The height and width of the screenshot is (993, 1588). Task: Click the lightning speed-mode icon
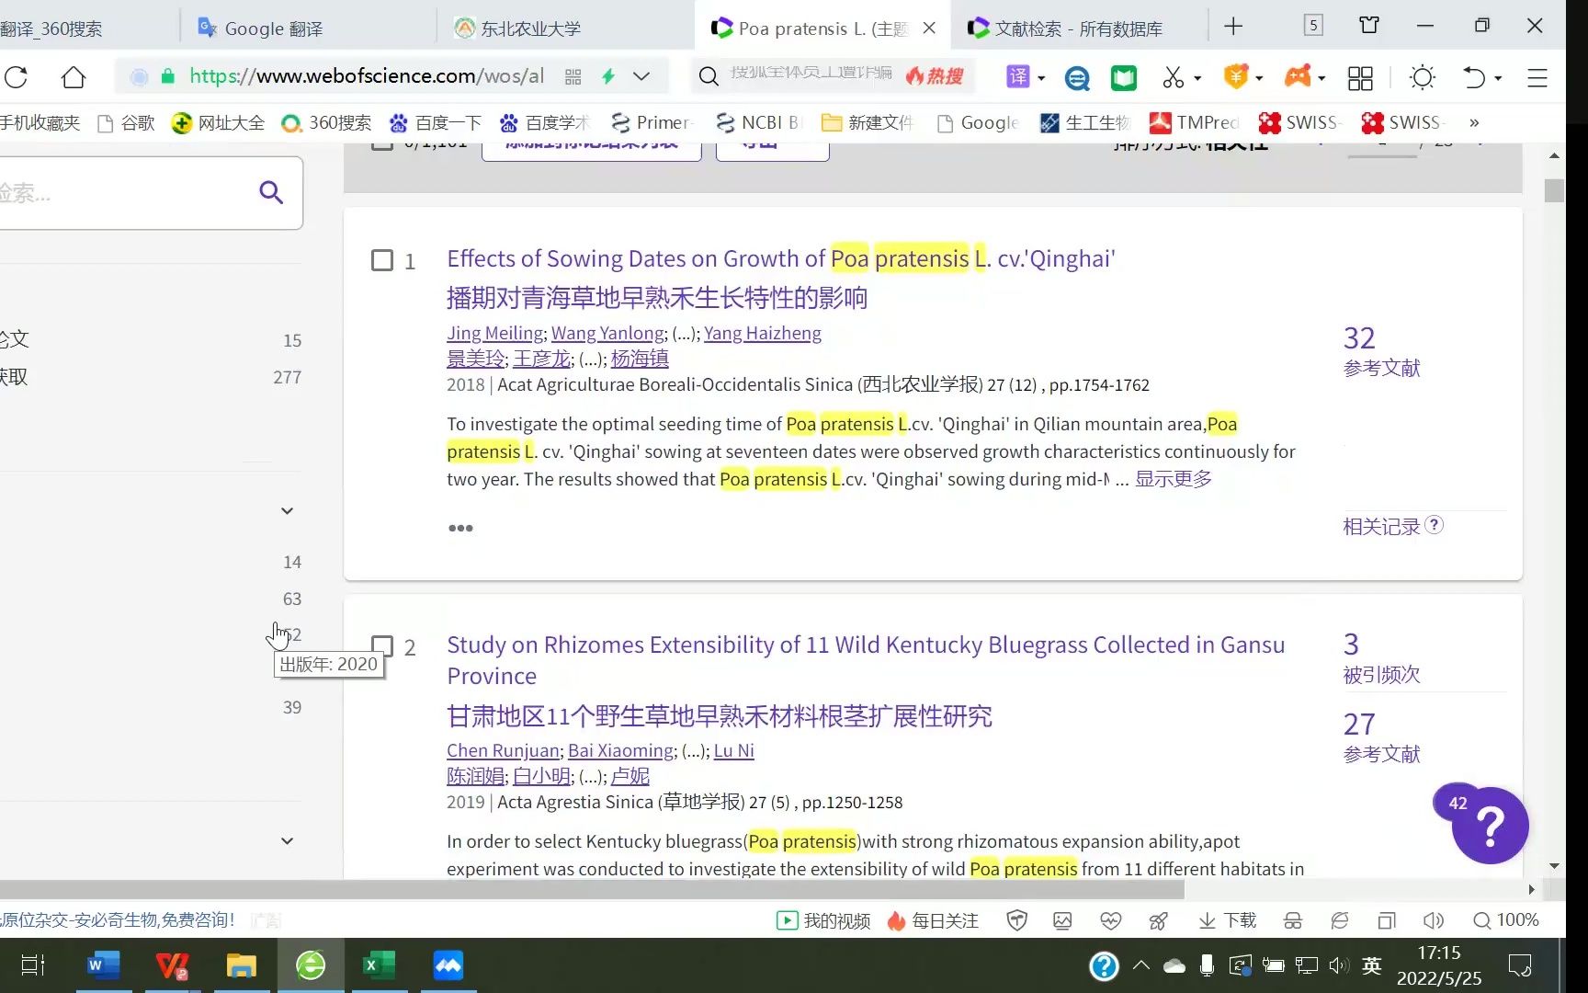coord(607,77)
